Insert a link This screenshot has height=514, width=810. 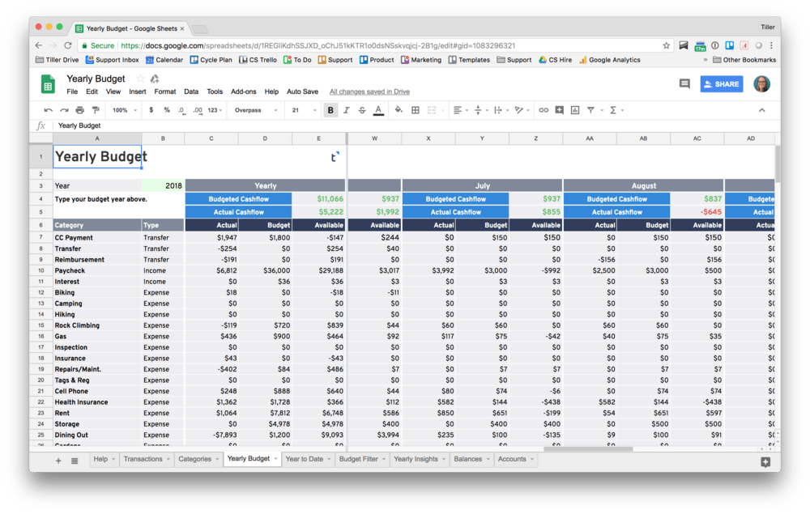[544, 110]
